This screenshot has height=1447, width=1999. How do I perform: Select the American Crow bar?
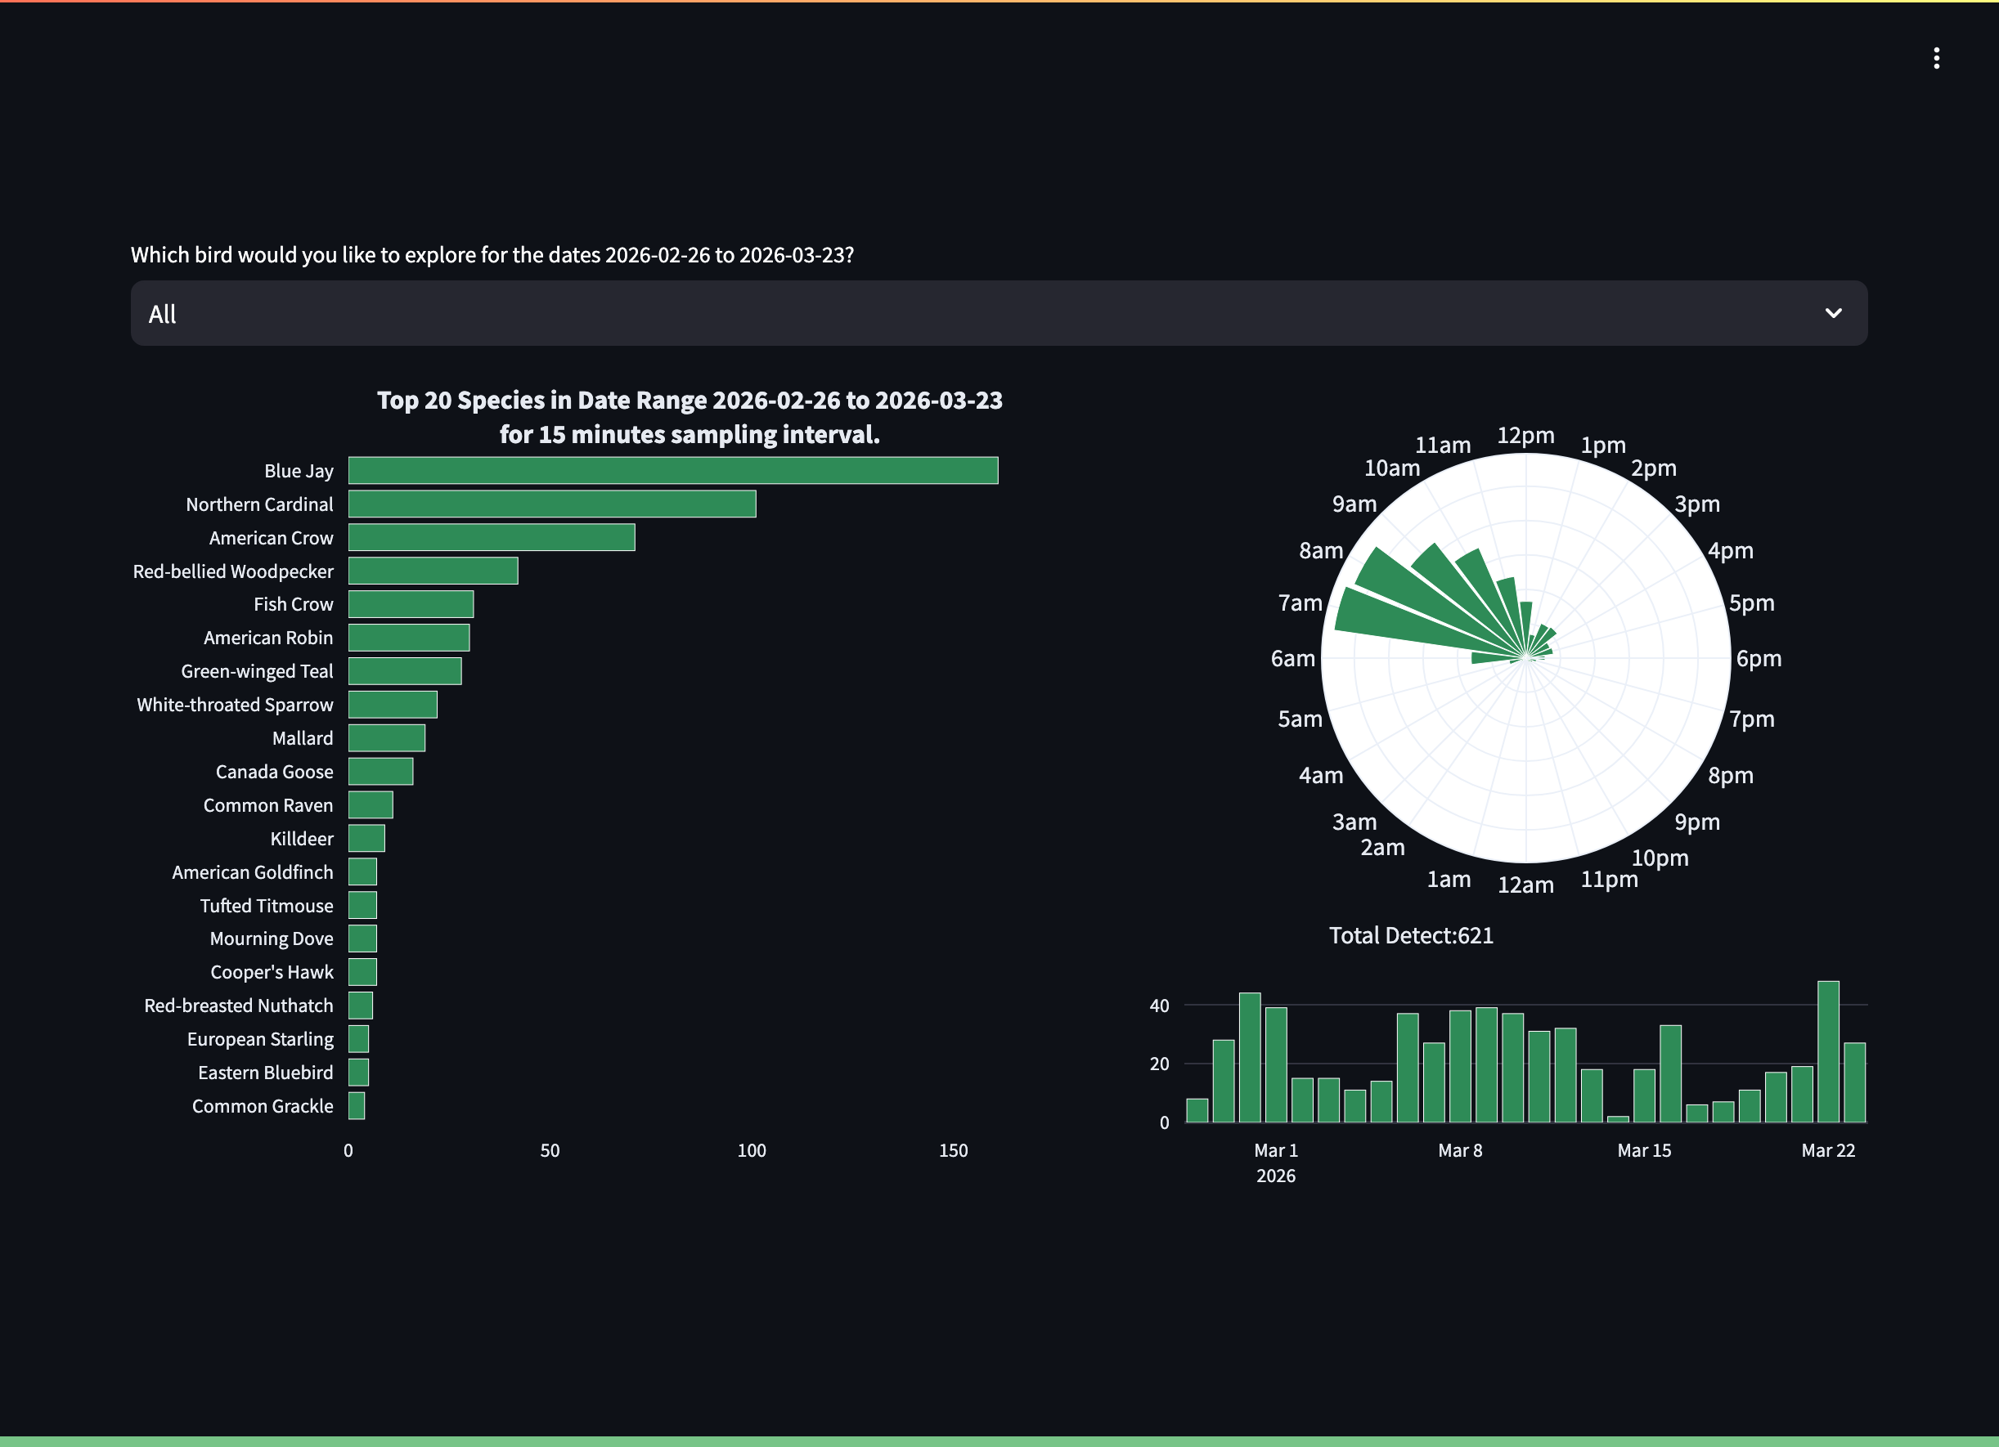(x=491, y=537)
